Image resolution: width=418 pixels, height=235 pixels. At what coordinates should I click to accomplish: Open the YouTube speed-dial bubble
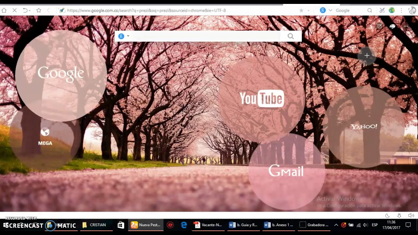coord(262,99)
